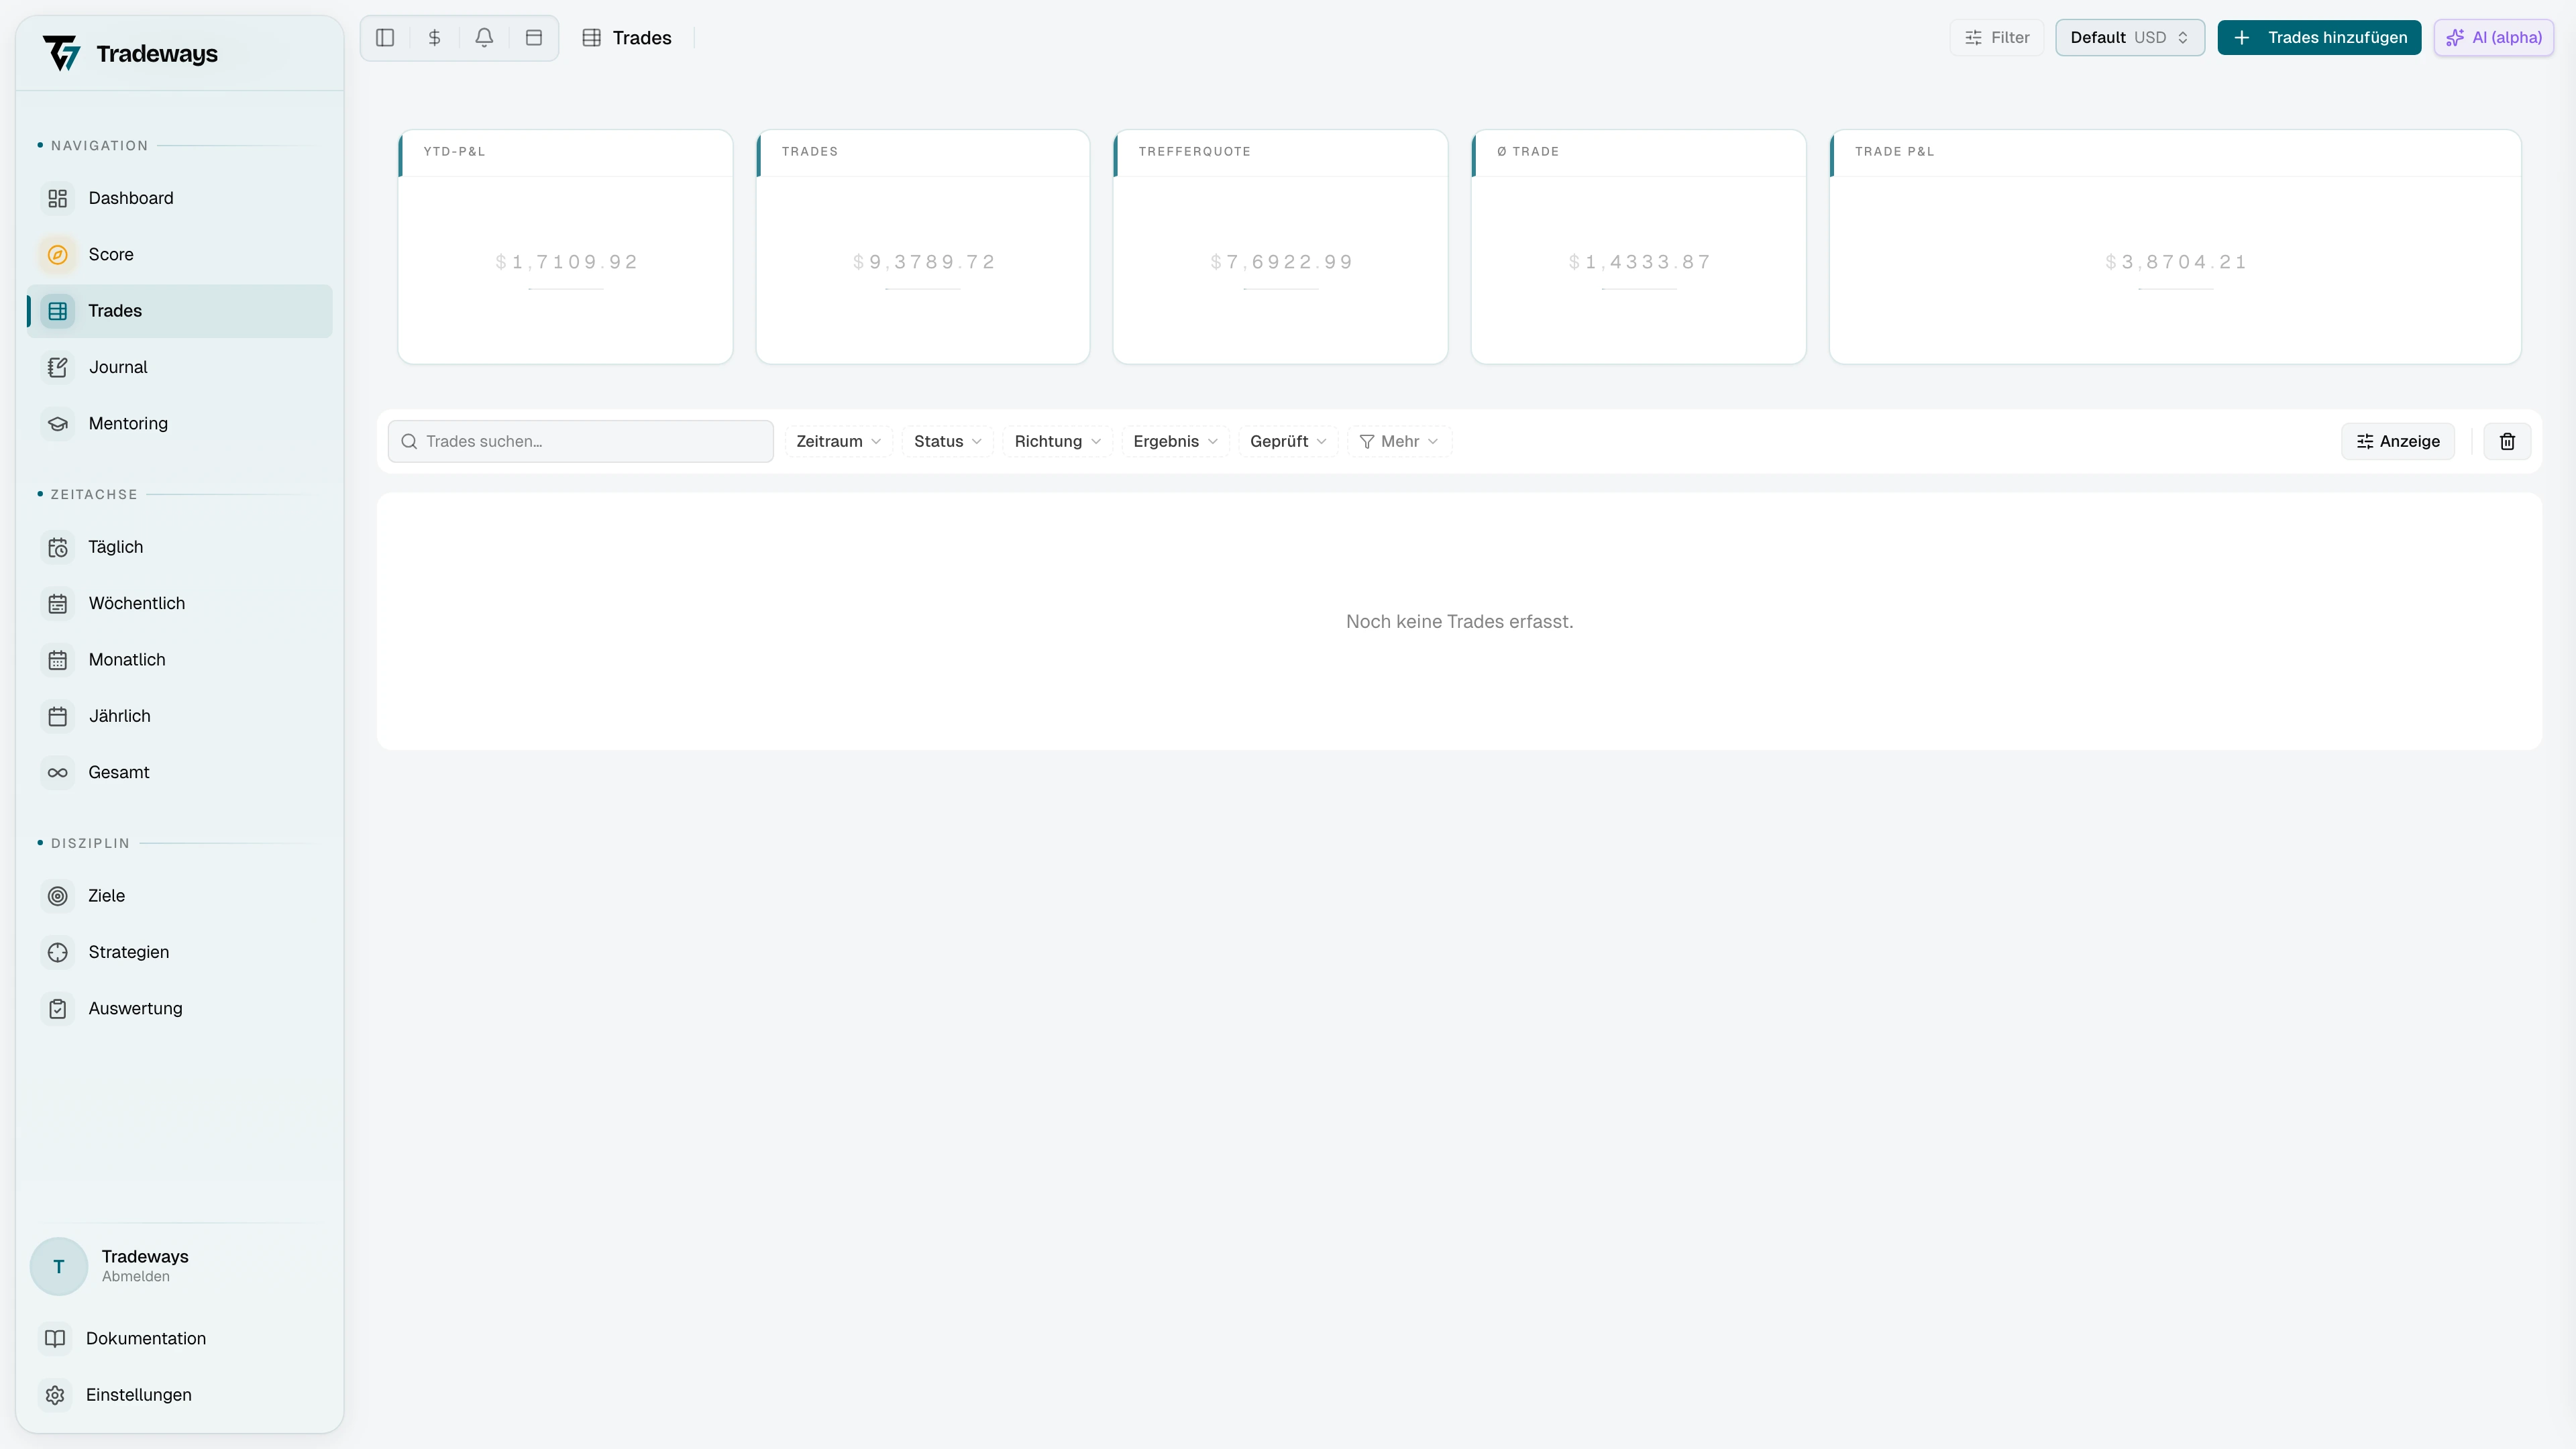
Task: Open notifications bell icon
Action: 484,38
